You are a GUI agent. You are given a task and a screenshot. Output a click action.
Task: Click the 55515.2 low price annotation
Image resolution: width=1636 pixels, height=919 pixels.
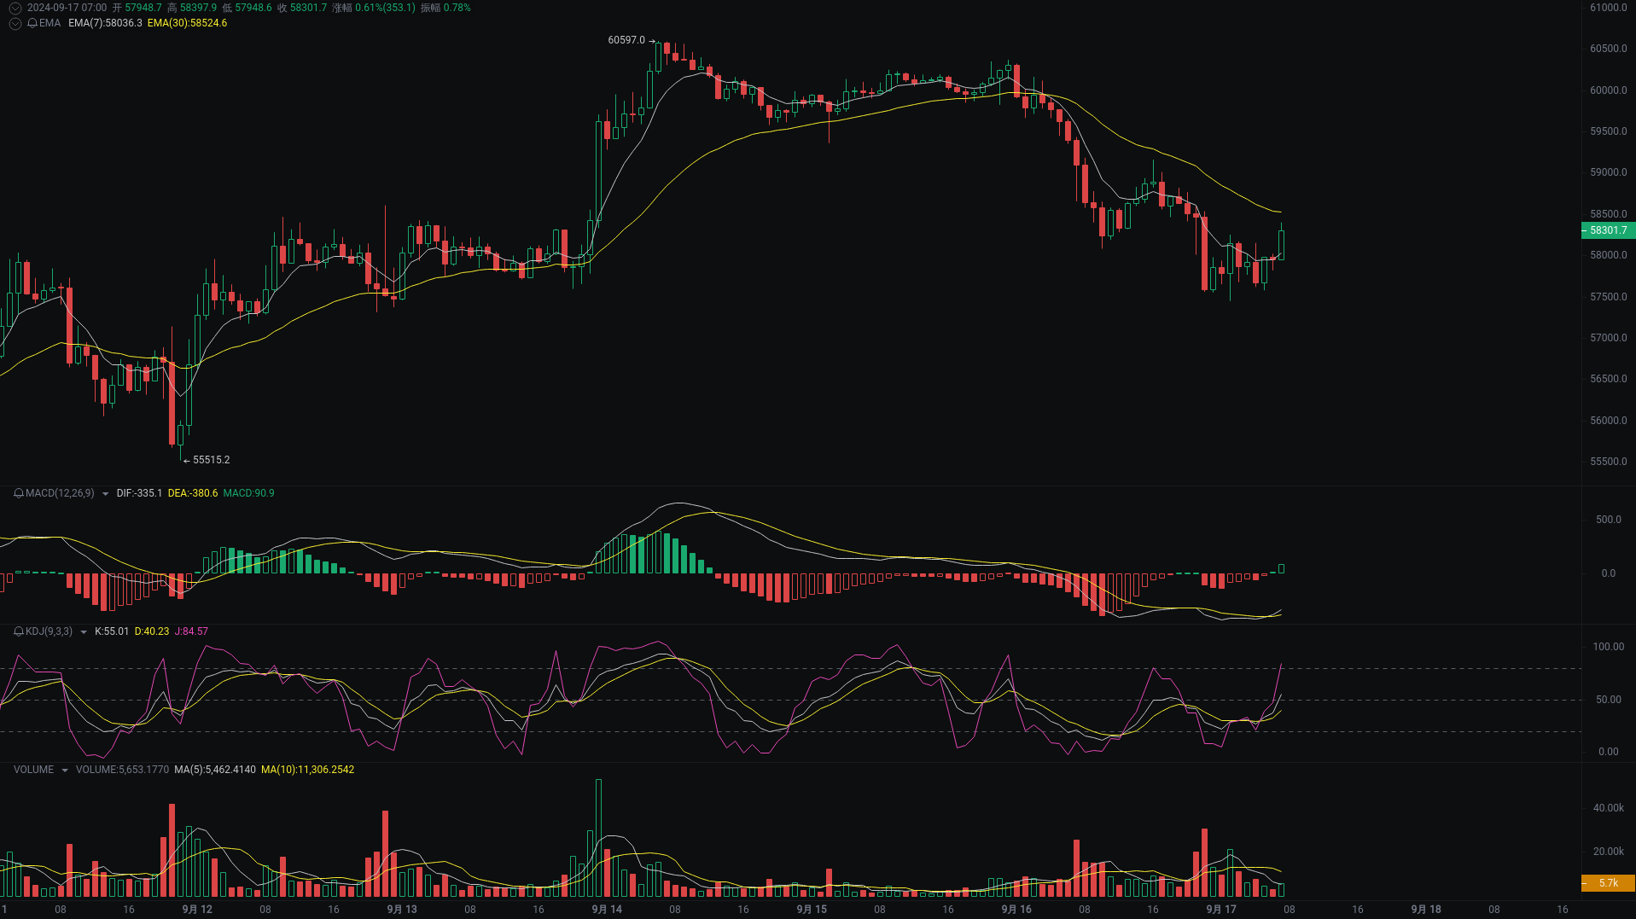(212, 459)
